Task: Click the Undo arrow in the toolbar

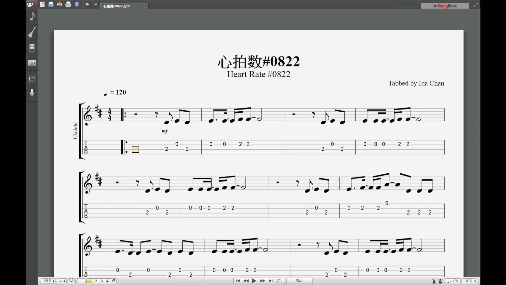Action: pos(87,4)
